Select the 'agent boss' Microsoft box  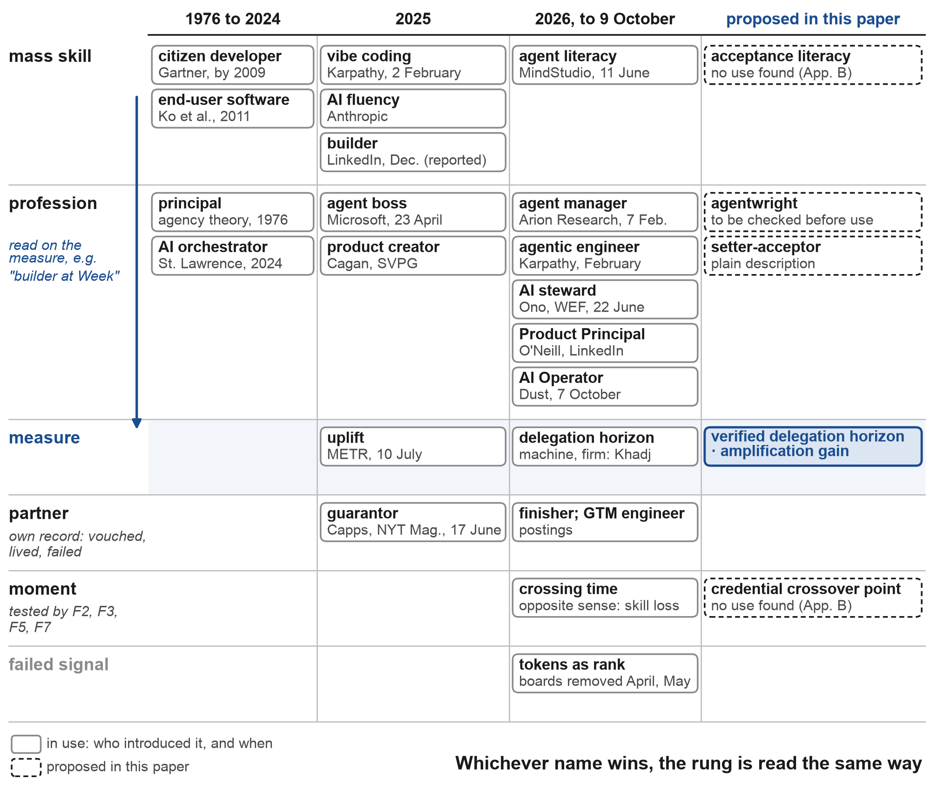coord(413,212)
